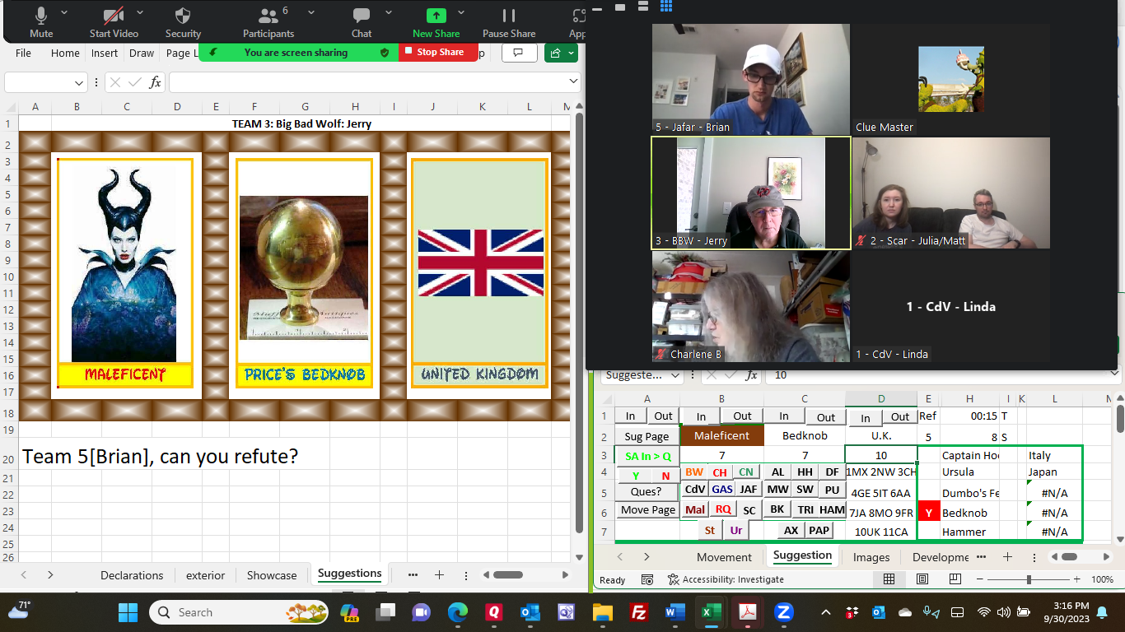Image resolution: width=1125 pixels, height=632 pixels.
Task: Click the green Y button
Action: pyautogui.click(x=635, y=476)
